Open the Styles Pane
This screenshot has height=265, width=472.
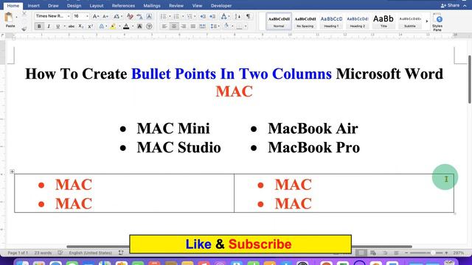[437, 22]
